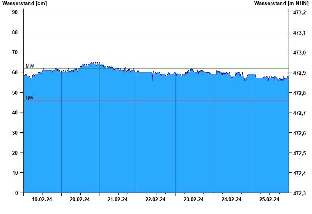Click the 80 value on left axis
The image size is (312, 214).
pos(15,32)
